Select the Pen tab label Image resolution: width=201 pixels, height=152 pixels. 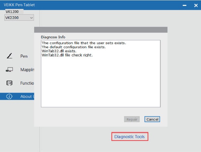tap(24, 56)
